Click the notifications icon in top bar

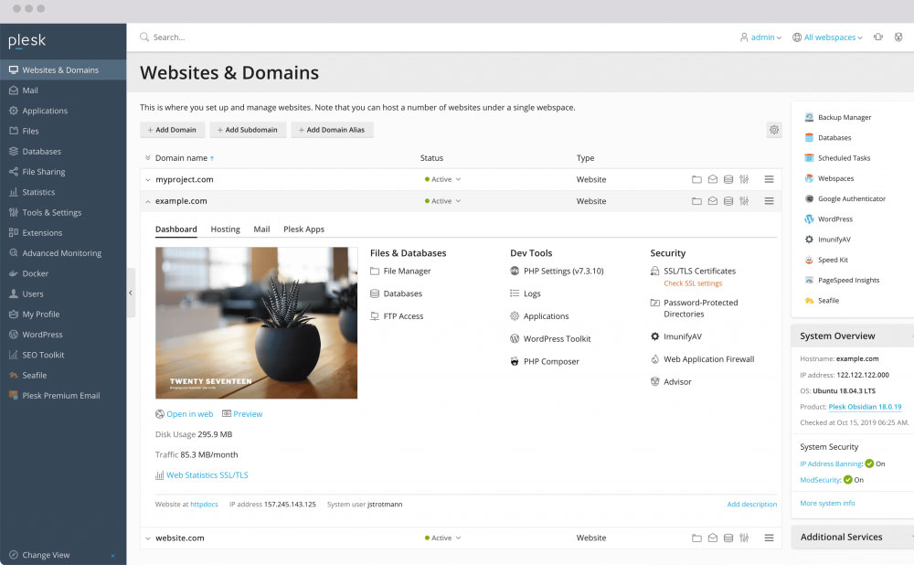[877, 37]
